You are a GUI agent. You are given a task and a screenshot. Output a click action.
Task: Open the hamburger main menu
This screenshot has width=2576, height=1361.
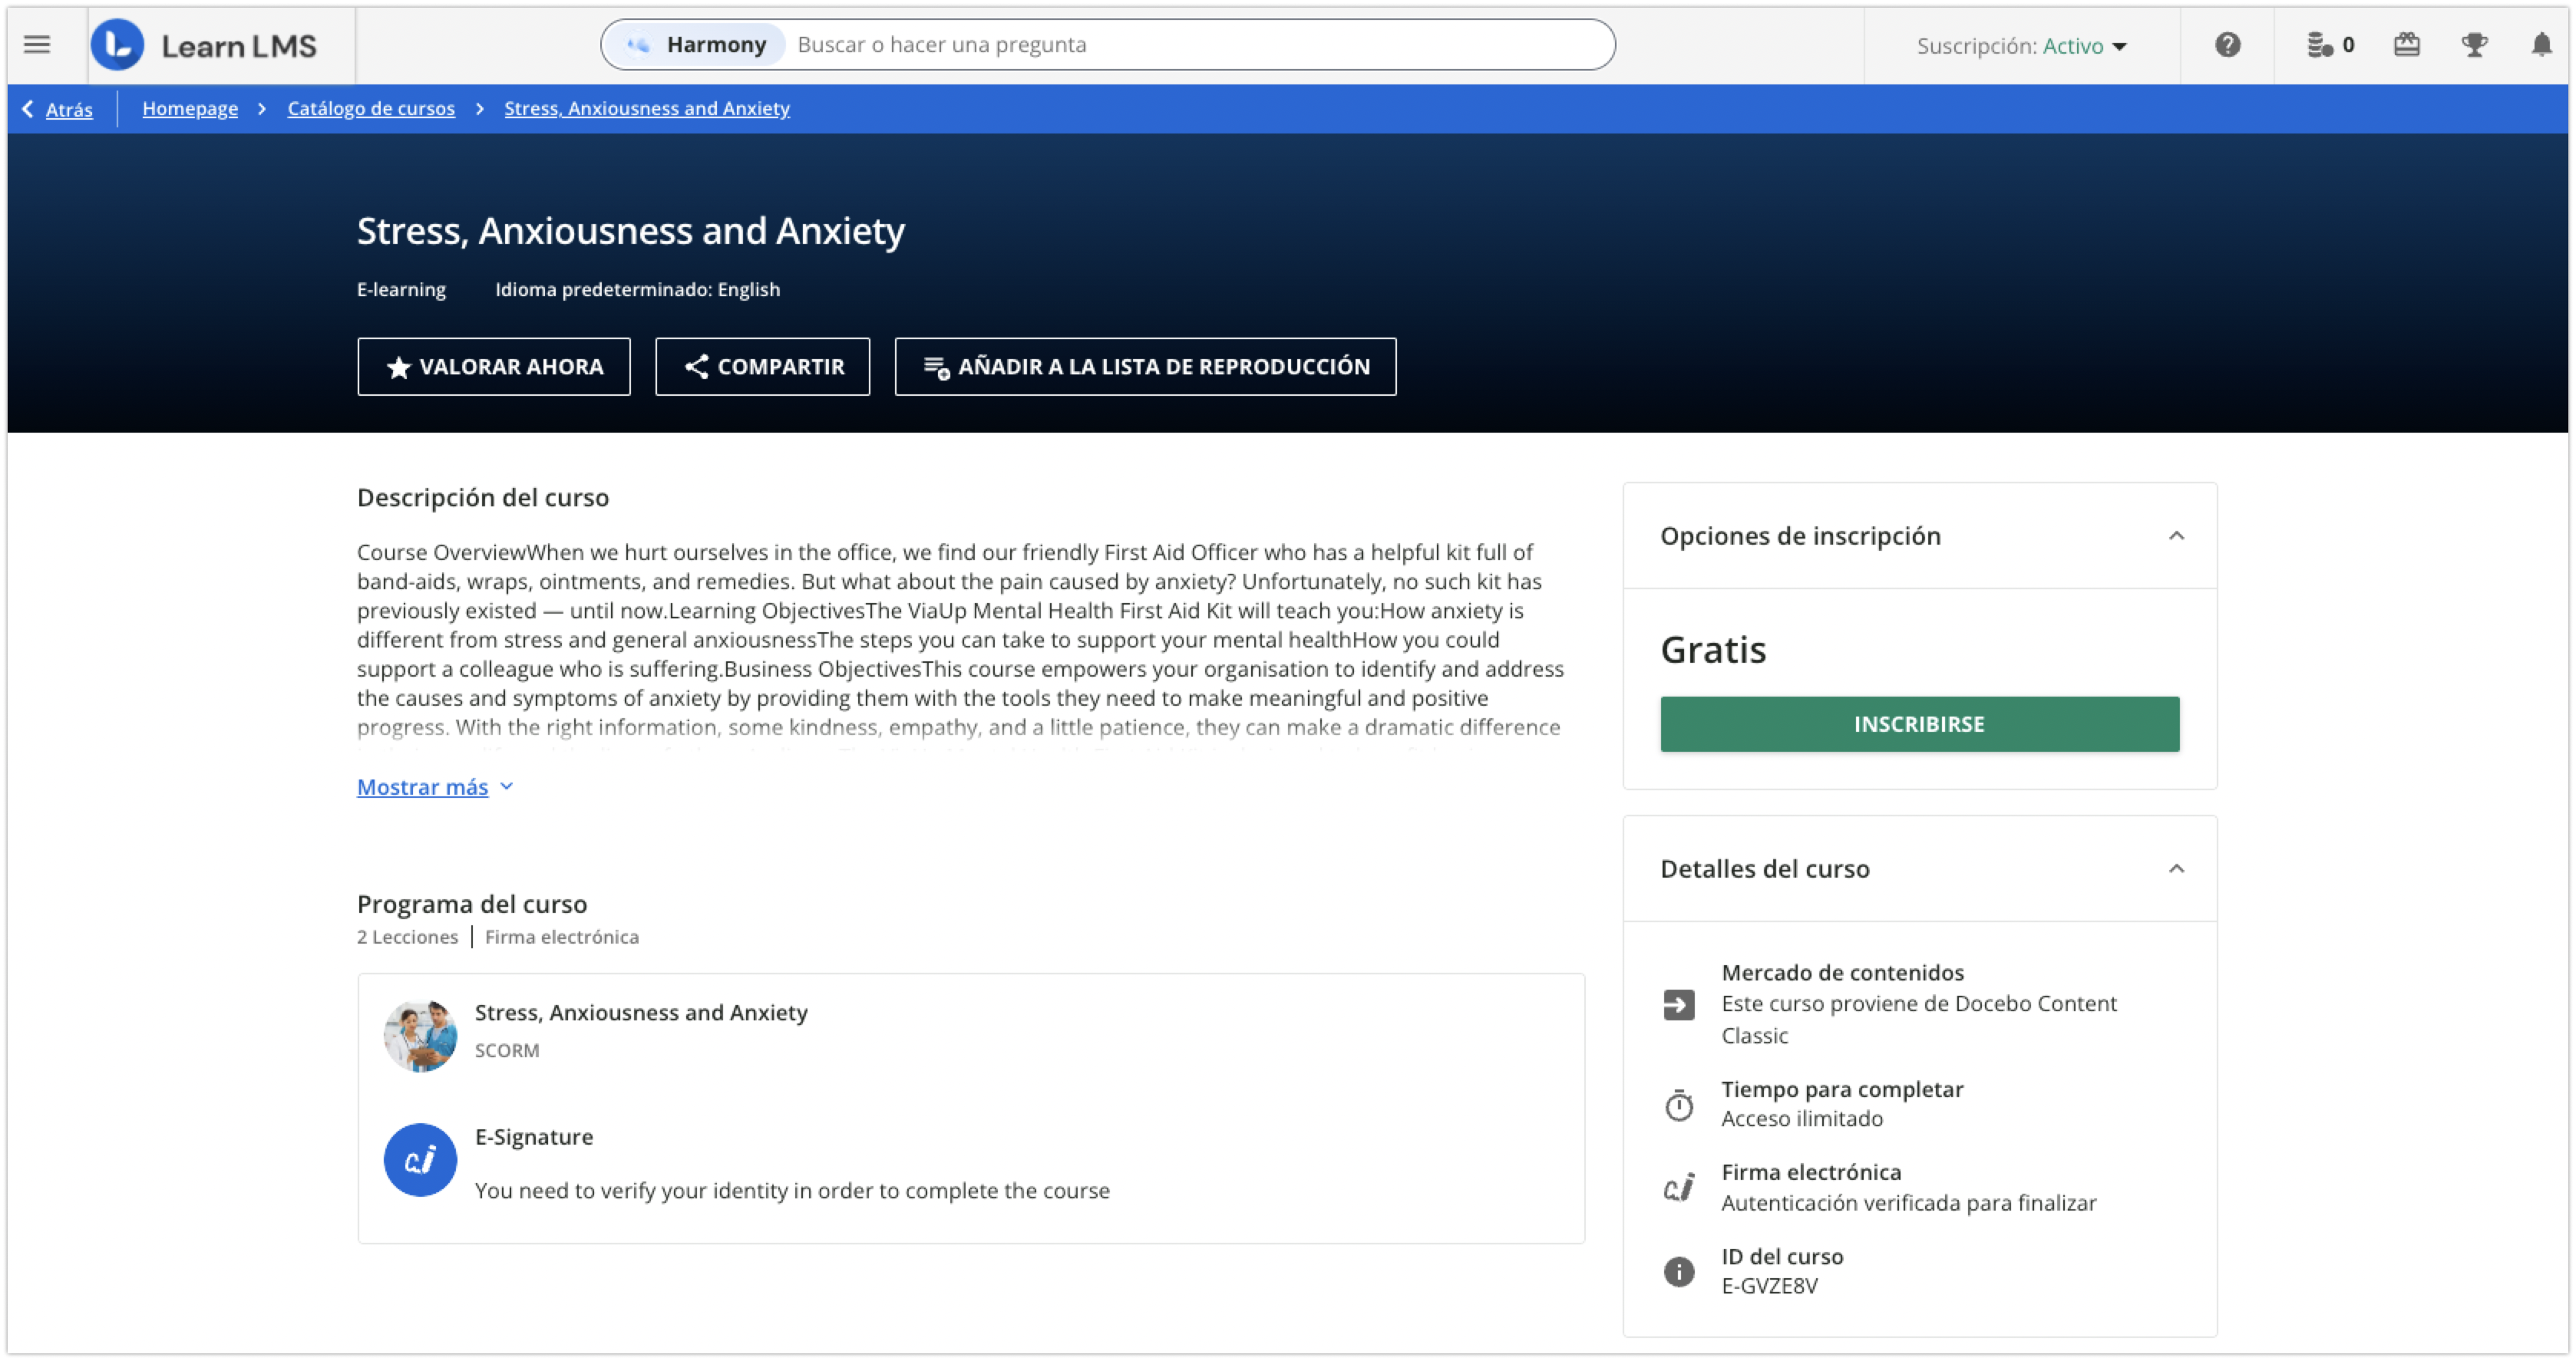point(37,45)
